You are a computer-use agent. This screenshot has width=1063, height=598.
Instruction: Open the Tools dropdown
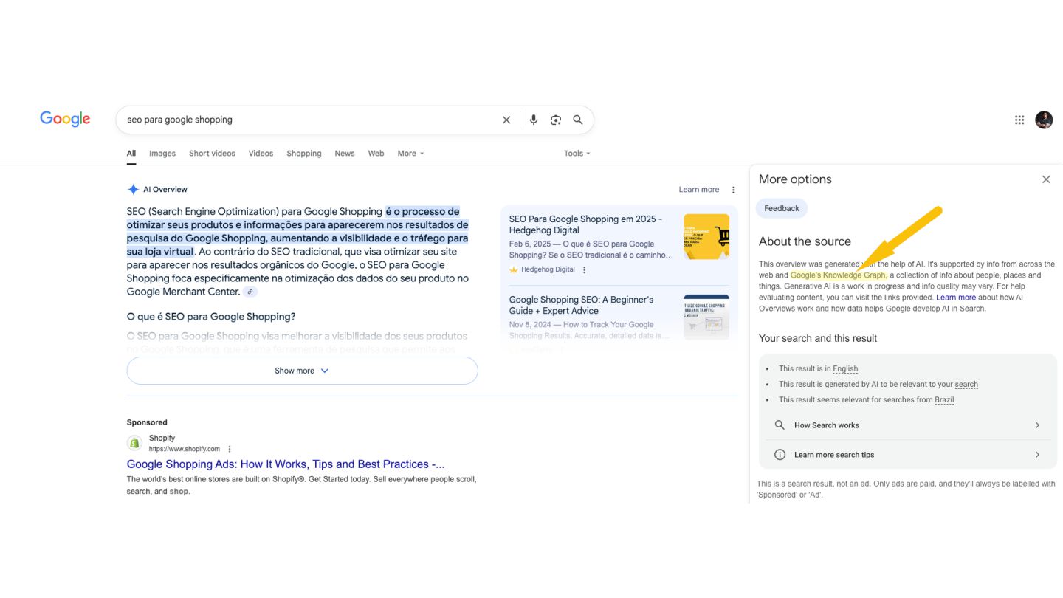(x=577, y=154)
